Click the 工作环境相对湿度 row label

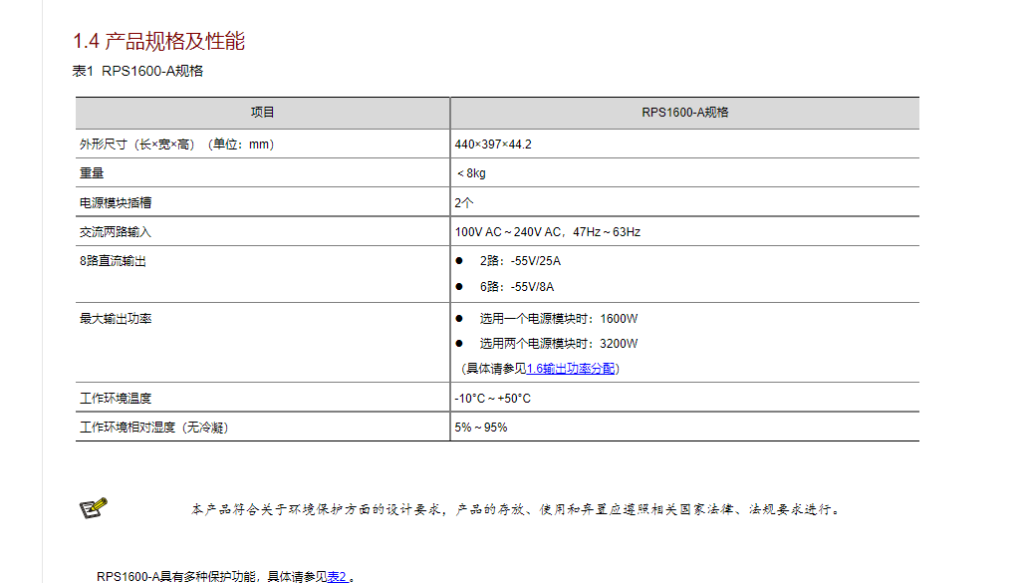pos(154,428)
